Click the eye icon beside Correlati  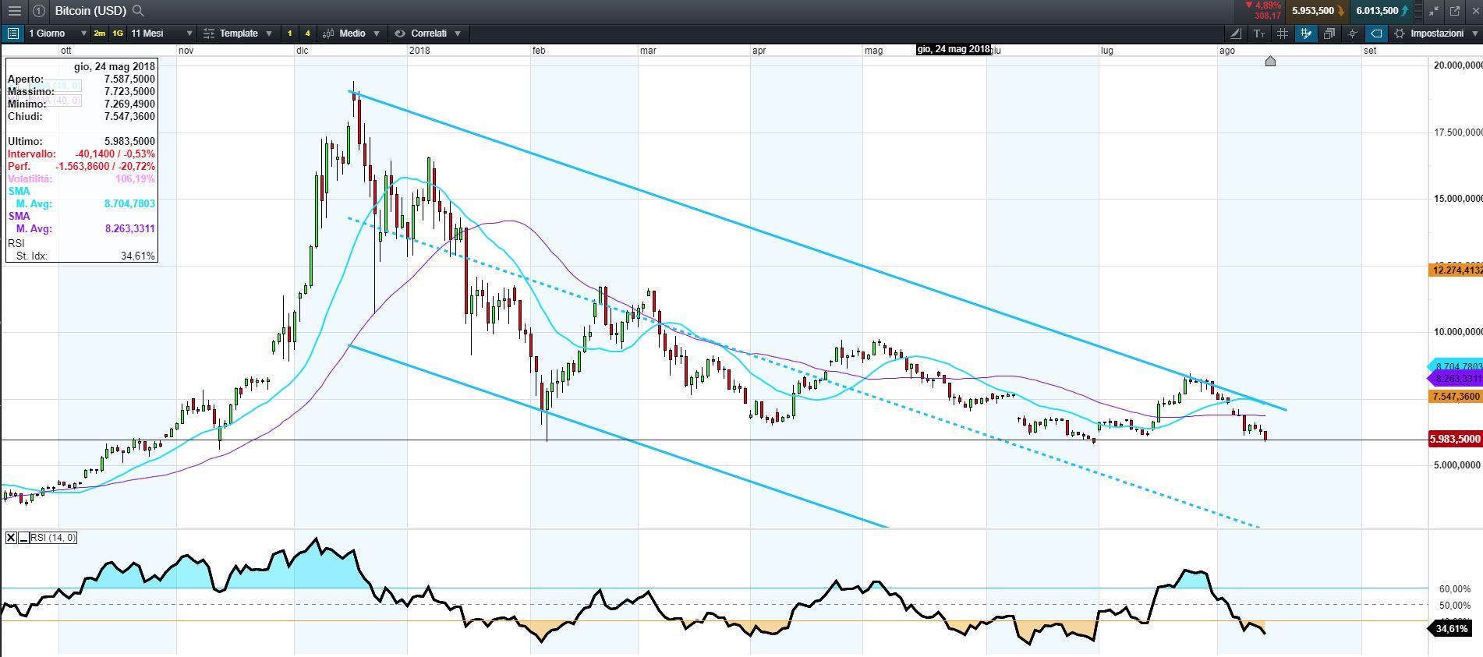tap(400, 34)
